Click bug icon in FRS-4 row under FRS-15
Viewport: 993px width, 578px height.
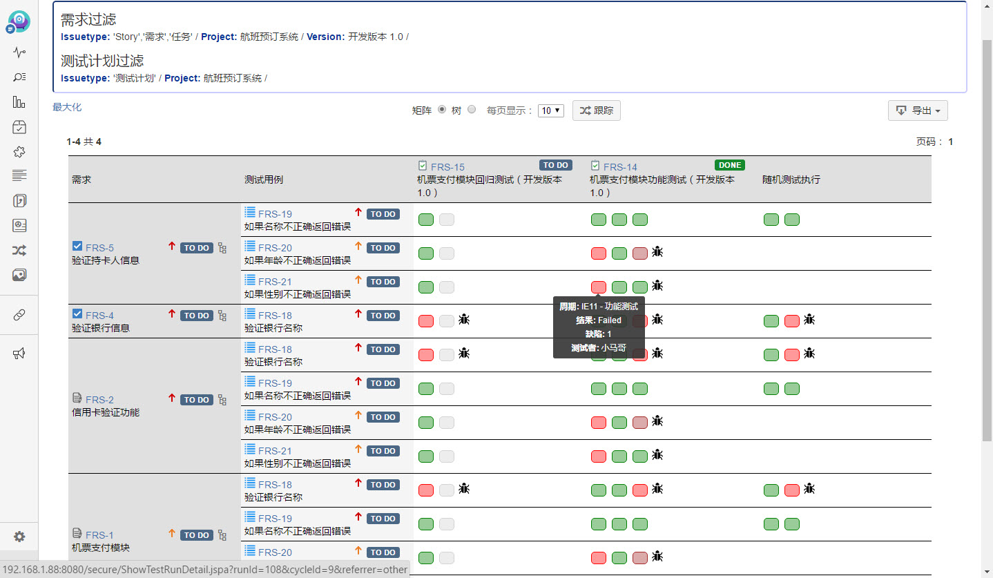pyautogui.click(x=465, y=319)
